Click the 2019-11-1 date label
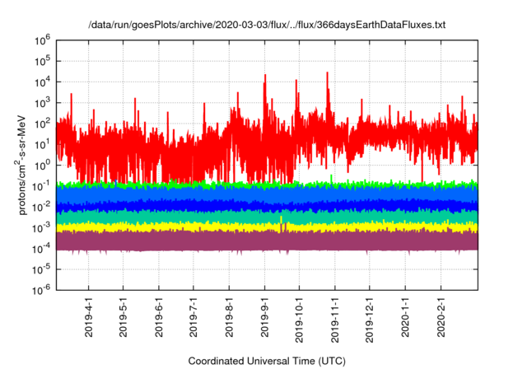This screenshot has height=369, width=527. click(x=335, y=320)
